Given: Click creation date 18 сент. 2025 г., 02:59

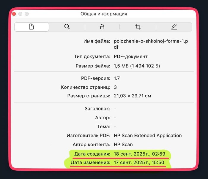Looking at the screenshot, I should pyautogui.click(x=139, y=154).
